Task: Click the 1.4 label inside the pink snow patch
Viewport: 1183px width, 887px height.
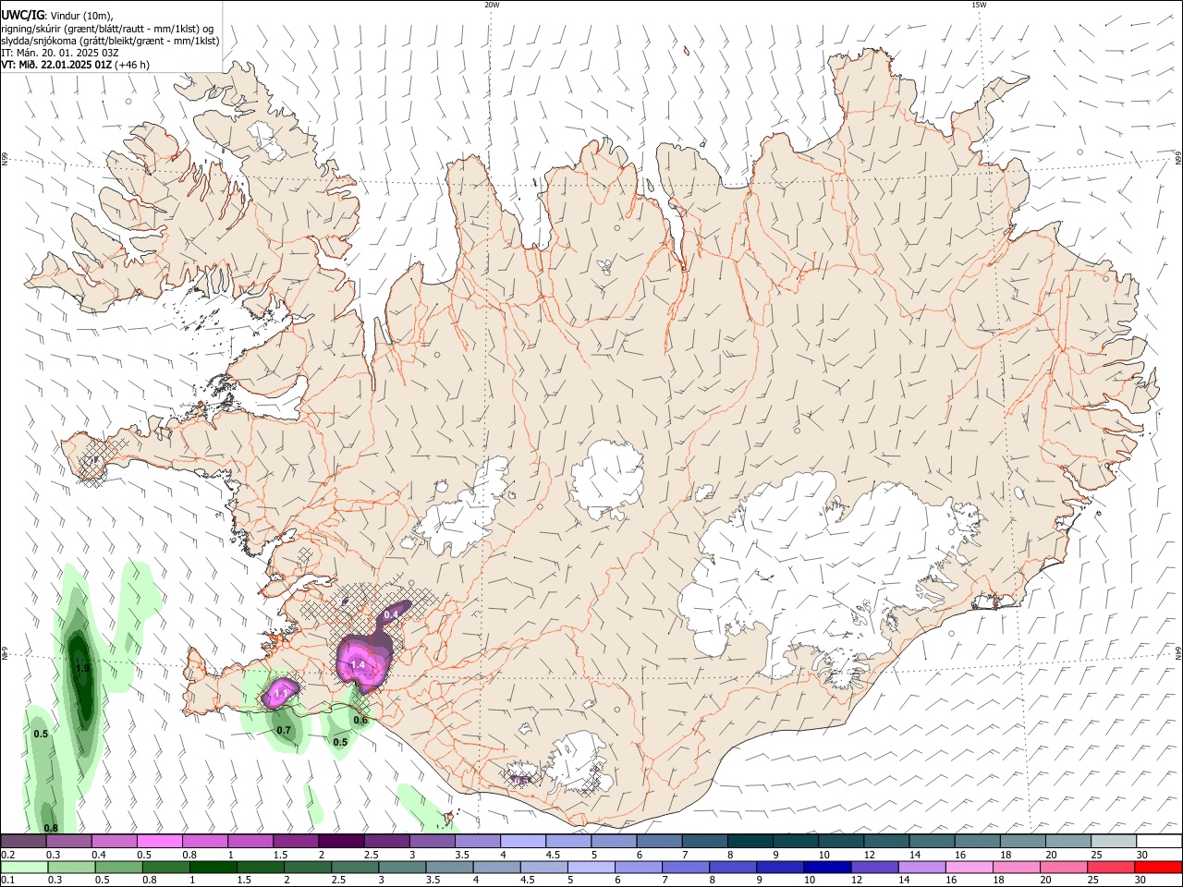Action: pyautogui.click(x=358, y=664)
